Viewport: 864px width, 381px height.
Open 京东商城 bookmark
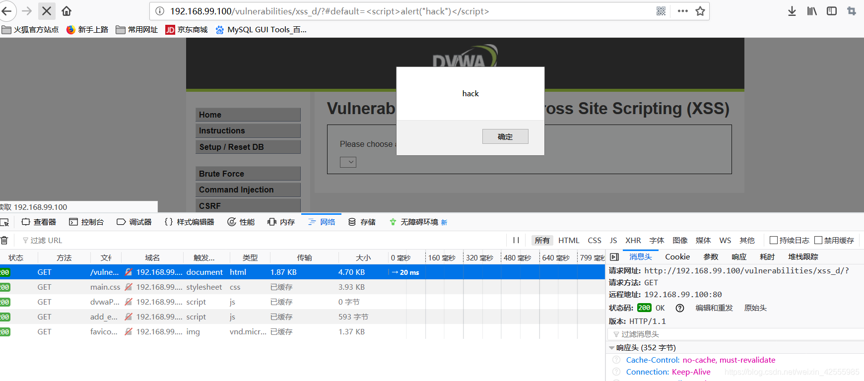(x=187, y=30)
